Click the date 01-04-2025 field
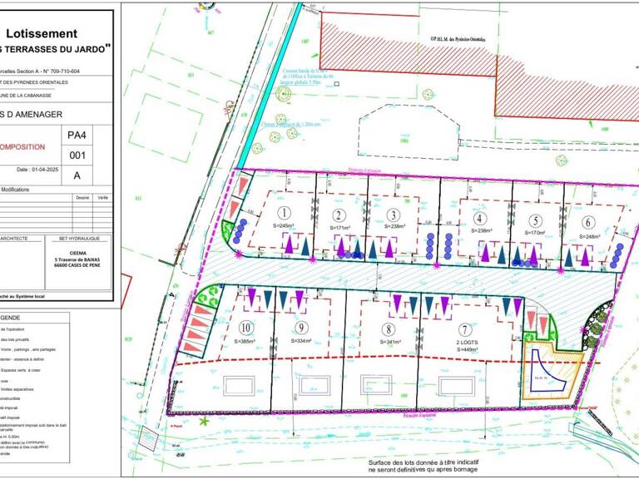This screenshot has width=639, height=479. [37, 170]
